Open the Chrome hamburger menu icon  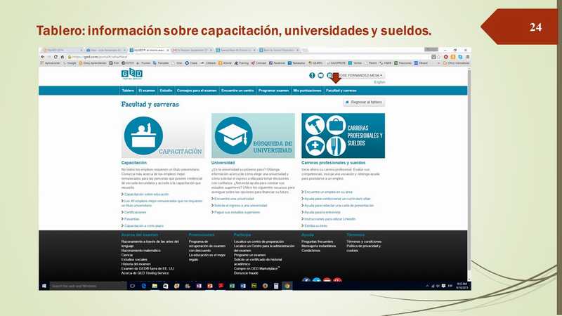pos(467,57)
